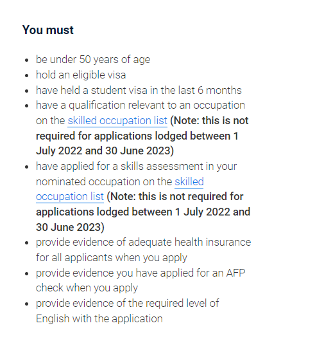The height and width of the screenshot is (339, 324).
Task: Click bullet point beside health insurance requirement
Action: click(27, 243)
